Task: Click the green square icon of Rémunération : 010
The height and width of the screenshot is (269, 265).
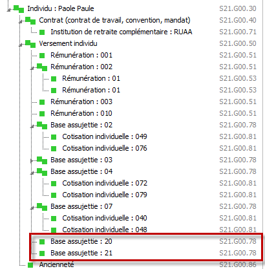Action: 42,114
